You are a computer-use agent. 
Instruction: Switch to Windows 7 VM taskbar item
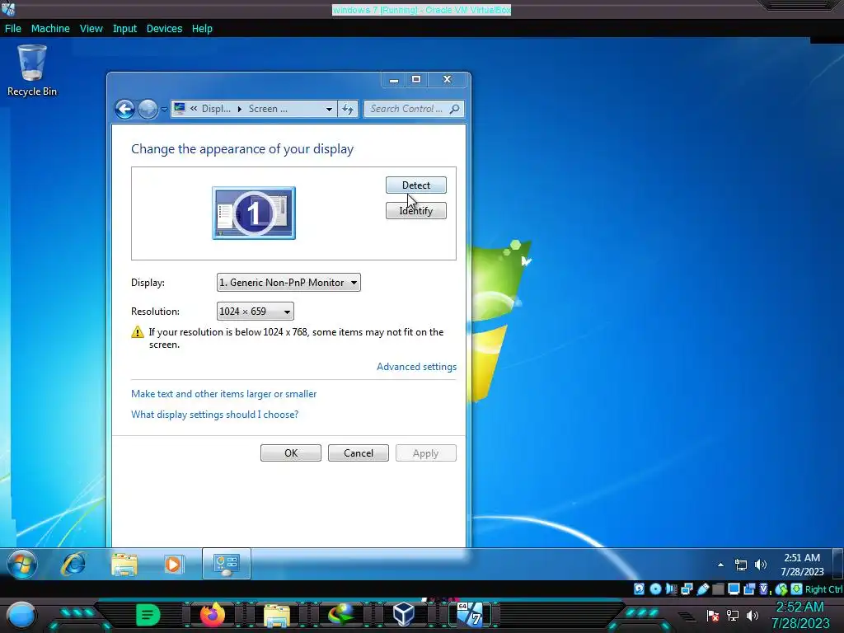coord(471,614)
